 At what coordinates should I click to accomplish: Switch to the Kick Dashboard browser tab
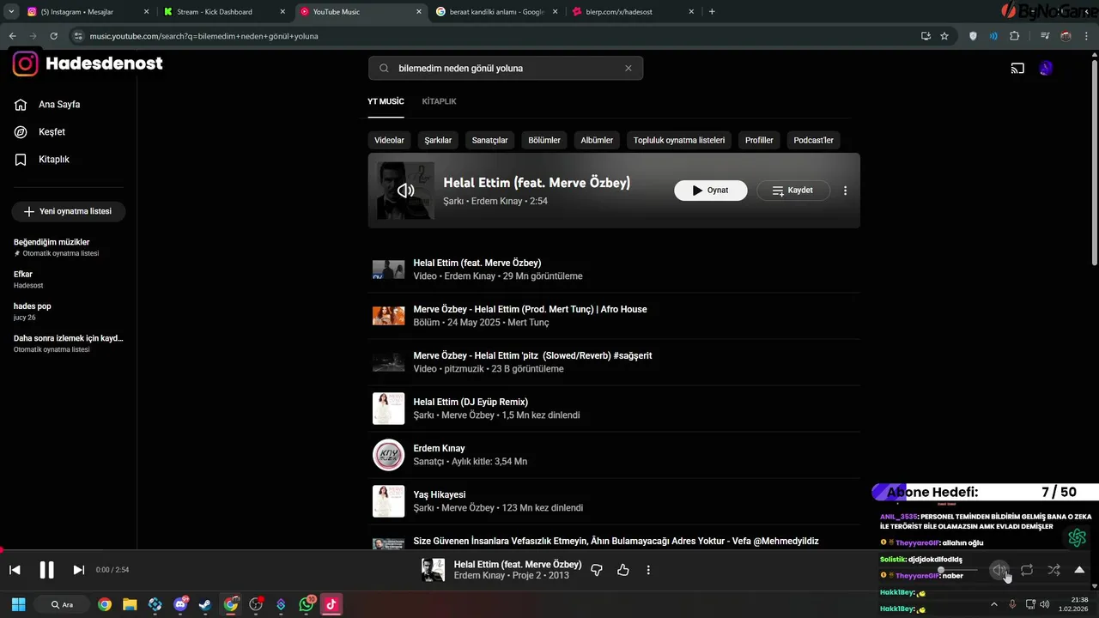pyautogui.click(x=225, y=12)
